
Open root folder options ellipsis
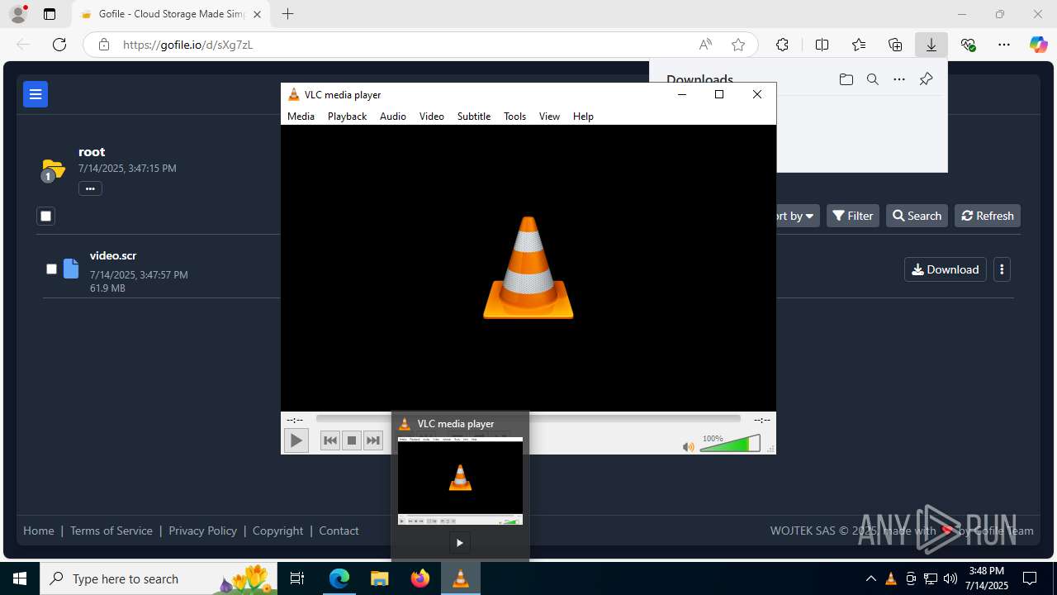point(90,188)
